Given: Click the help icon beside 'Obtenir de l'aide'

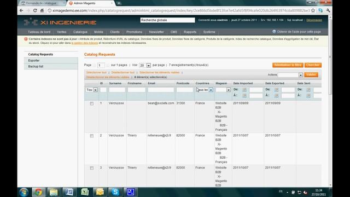Looking at the screenshot, I should 274,32.
